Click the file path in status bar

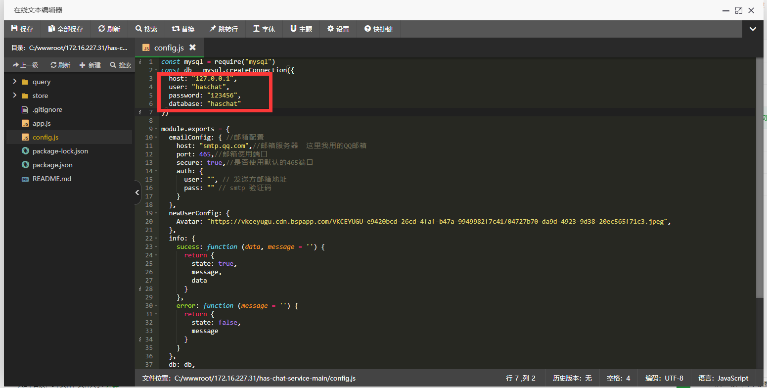coord(249,378)
